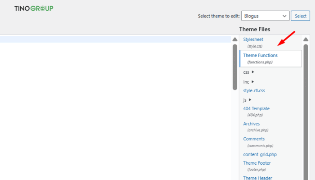Screen dimensions: 315x180
Task: Click the (style.css) filename text
Action: [x=255, y=46]
